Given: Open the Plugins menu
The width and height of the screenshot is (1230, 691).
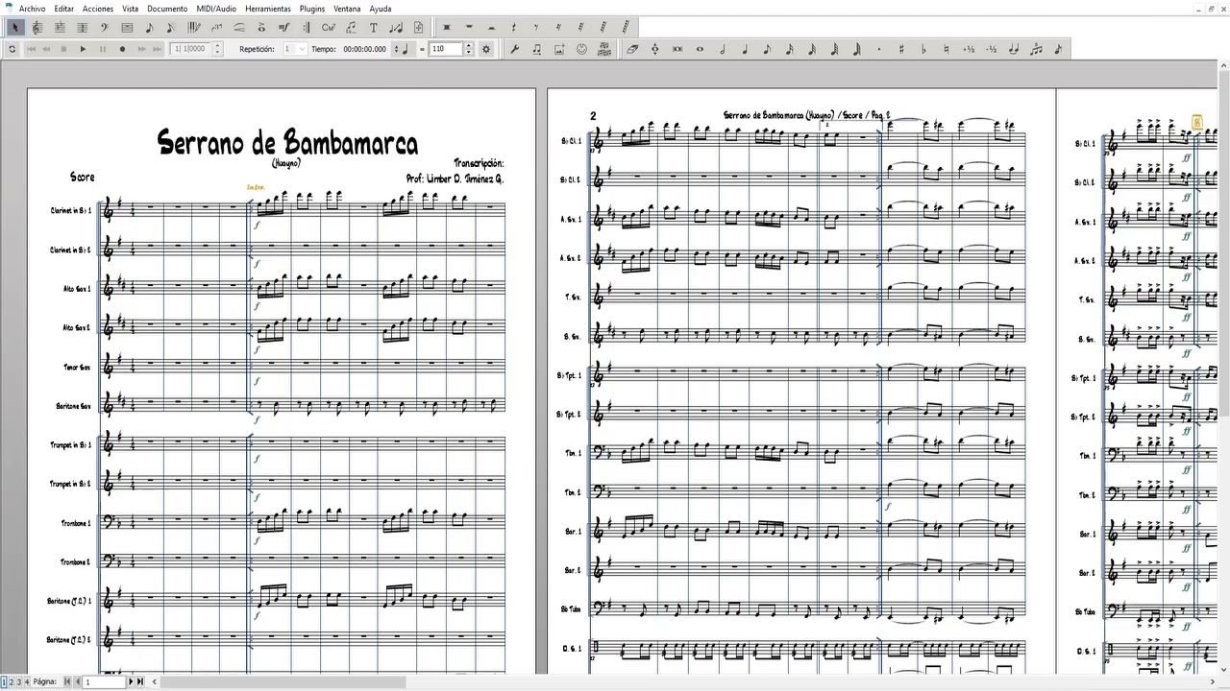Looking at the screenshot, I should pyautogui.click(x=312, y=9).
